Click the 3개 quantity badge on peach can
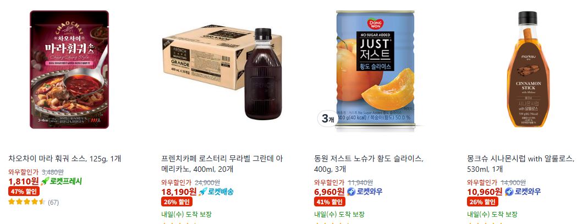This screenshot has height=224, width=577. [327, 119]
